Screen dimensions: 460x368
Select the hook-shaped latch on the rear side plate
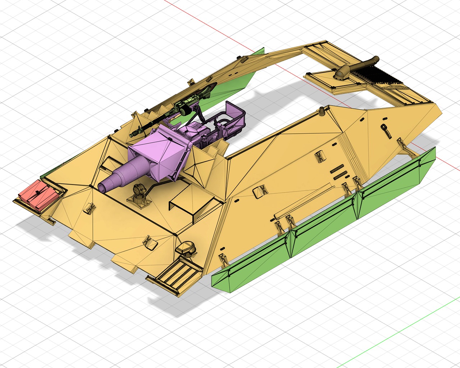pos(387,130)
